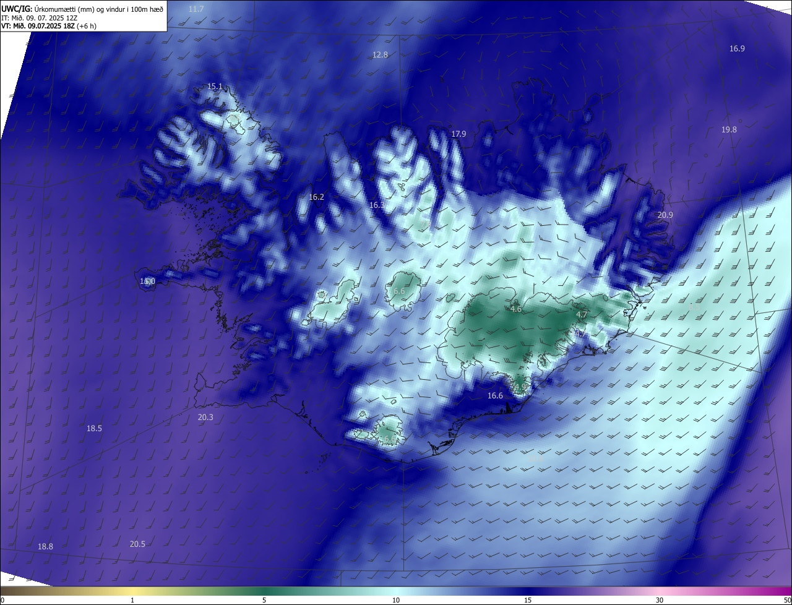Click the map value 16.9
This screenshot has height=605, width=792.
[x=737, y=48]
